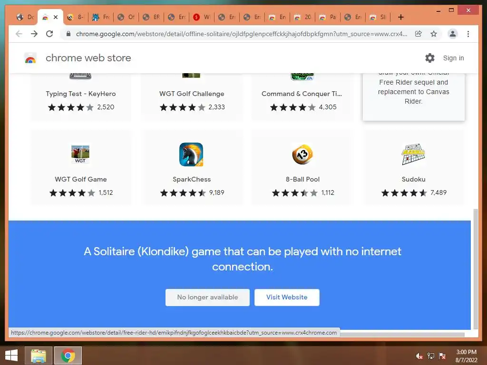Open File Explorer from taskbar
The image size is (487, 365).
[x=39, y=355]
